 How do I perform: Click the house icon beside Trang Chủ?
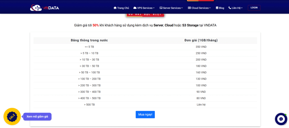115,8
